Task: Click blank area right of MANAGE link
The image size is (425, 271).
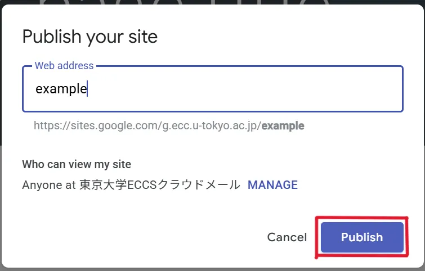Action: tap(355, 185)
